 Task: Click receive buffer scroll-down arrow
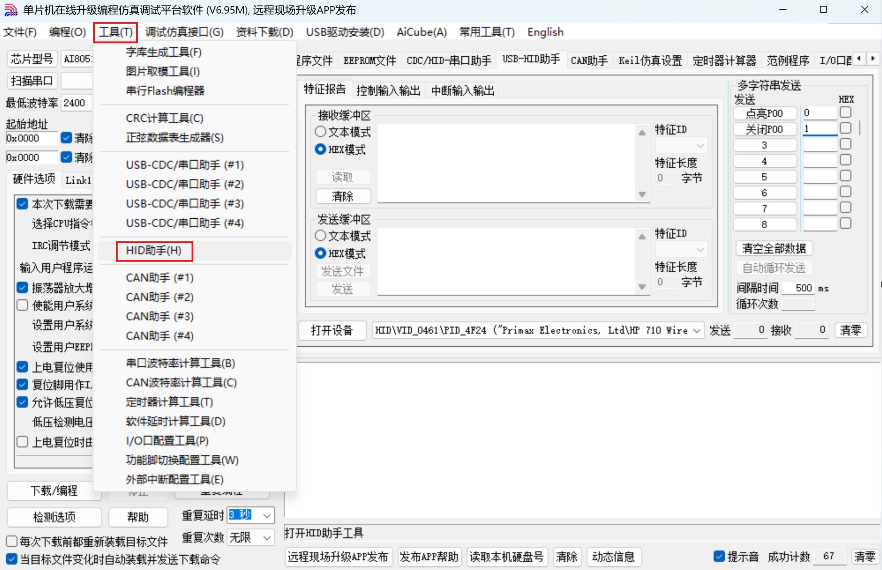click(x=642, y=194)
